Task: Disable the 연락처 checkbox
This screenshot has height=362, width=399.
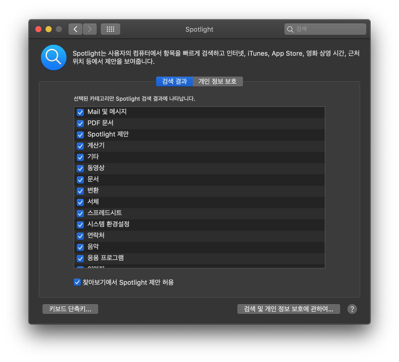Action: coord(80,236)
